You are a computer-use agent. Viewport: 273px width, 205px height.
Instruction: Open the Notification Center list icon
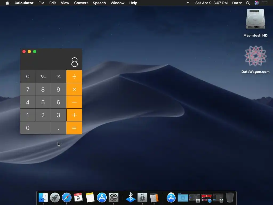click(x=264, y=3)
